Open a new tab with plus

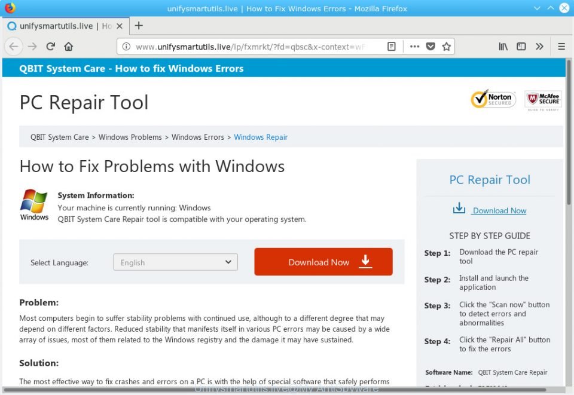tap(139, 26)
